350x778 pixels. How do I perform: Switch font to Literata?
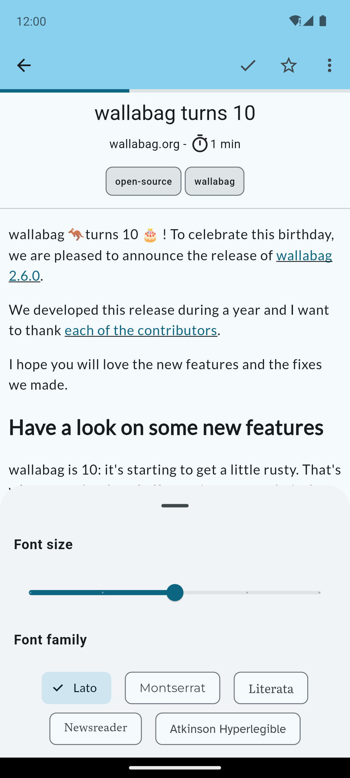pyautogui.click(x=271, y=688)
